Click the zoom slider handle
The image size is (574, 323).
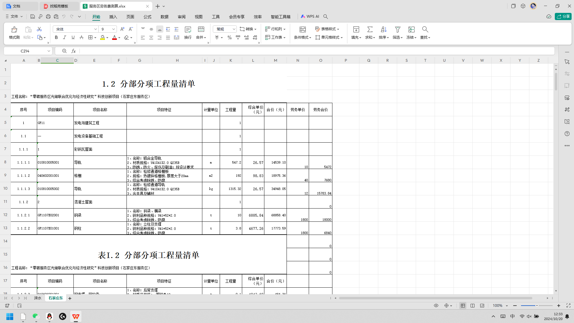coord(537,306)
